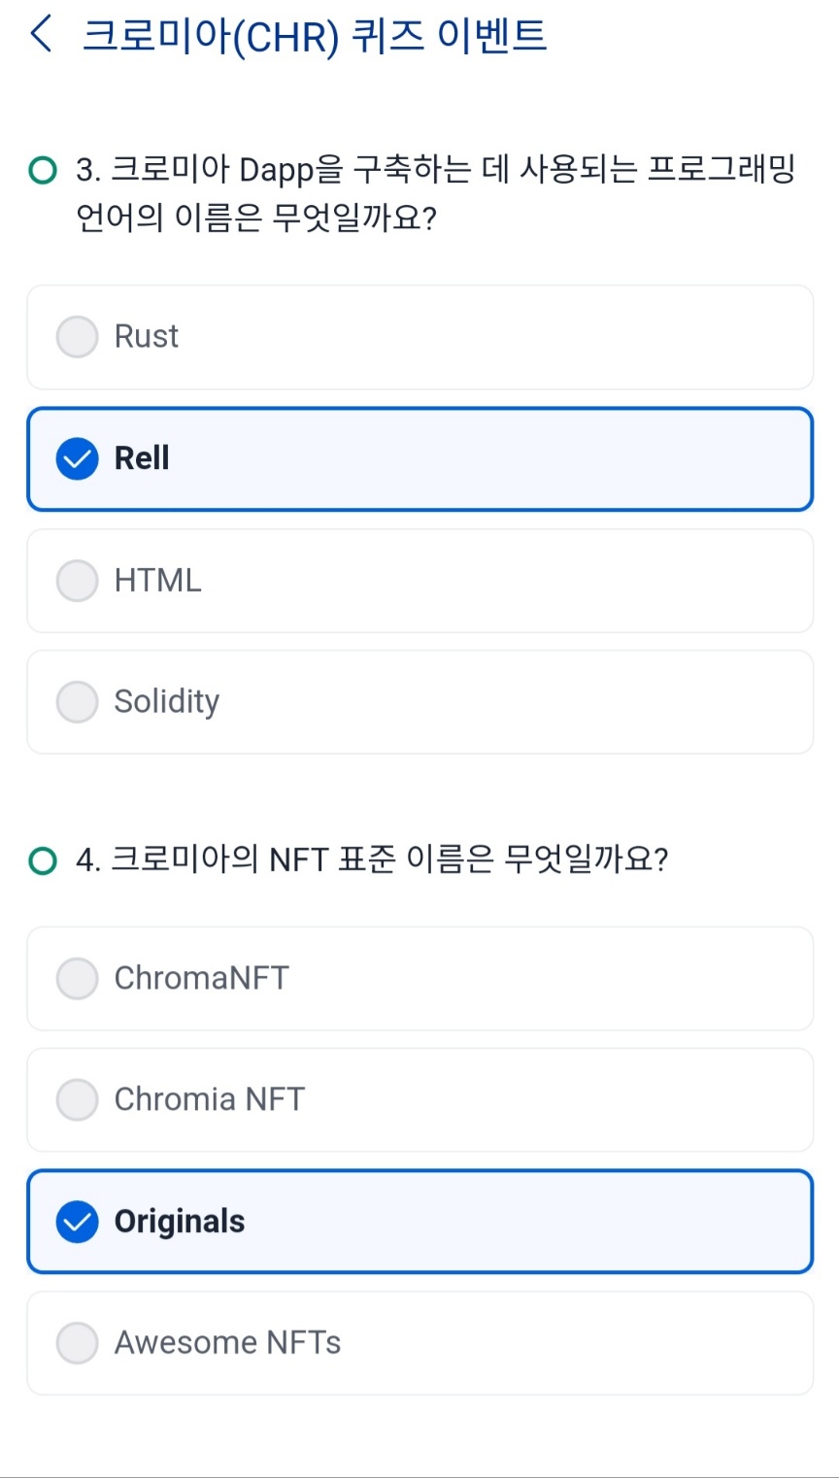Viewport: 839px width, 1478px height.
Task: Choose the ChromaNFT radio circle
Action: pos(78,979)
